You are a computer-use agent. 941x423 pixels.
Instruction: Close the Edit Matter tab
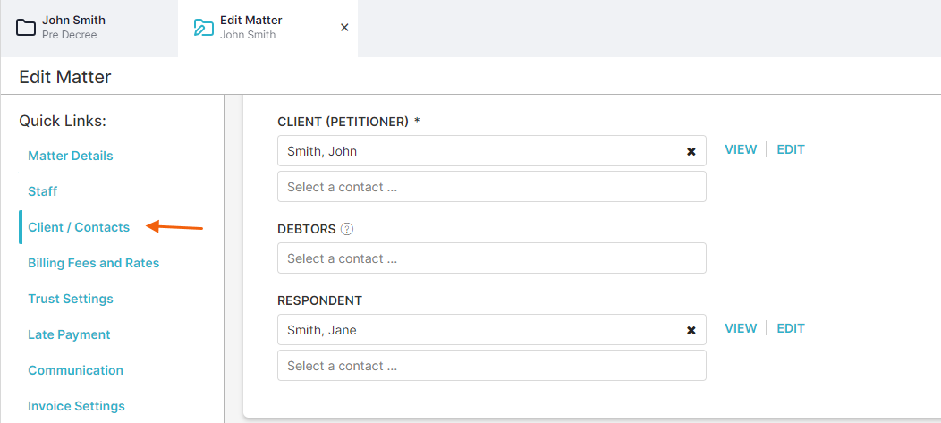pyautogui.click(x=344, y=27)
